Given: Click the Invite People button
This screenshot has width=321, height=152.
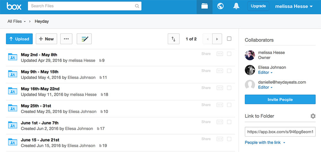Looking at the screenshot, I should click(280, 99).
